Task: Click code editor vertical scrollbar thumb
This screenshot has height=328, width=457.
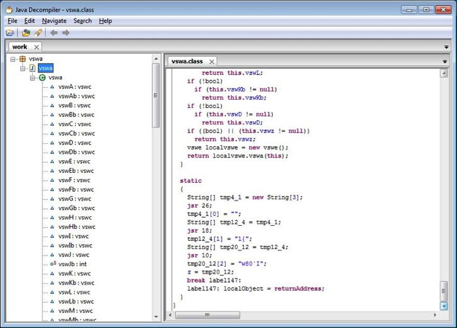Action: pos(444,291)
